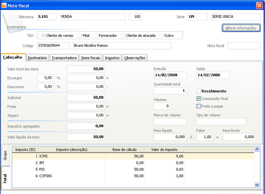The image size is (265, 194).
Task: Click the Imposto (descrição) column header
Action: tap(72, 150)
